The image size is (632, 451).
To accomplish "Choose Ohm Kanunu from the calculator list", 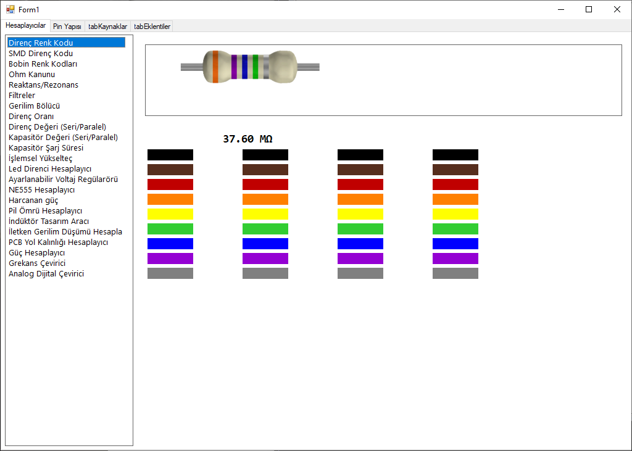I will 32,75.
